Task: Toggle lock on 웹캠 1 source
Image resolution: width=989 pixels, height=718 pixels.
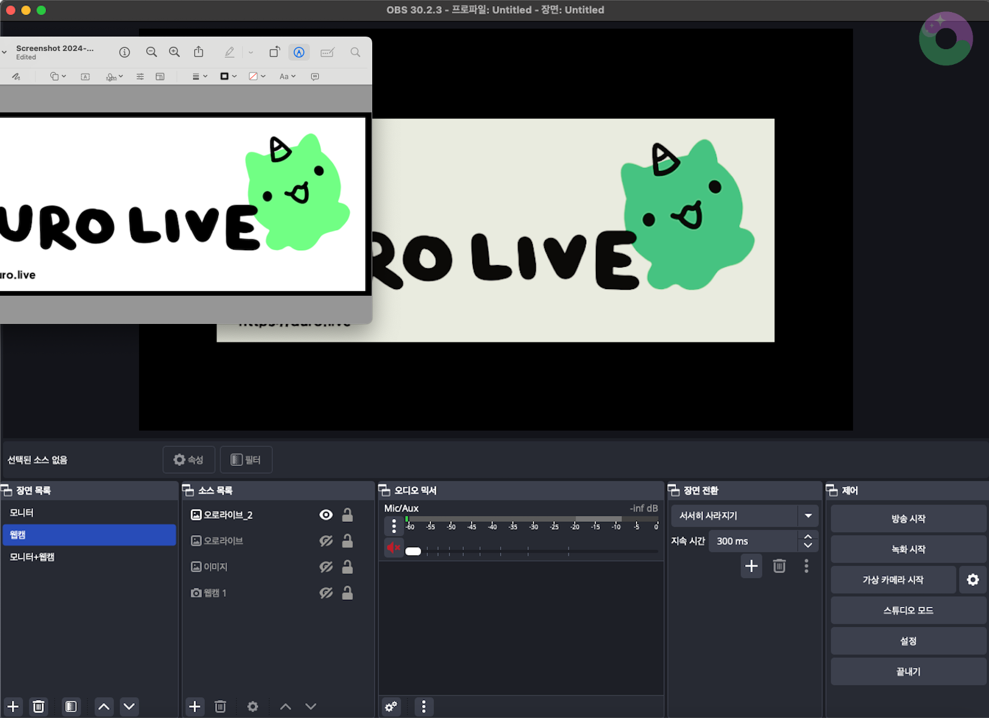Action: click(x=347, y=593)
